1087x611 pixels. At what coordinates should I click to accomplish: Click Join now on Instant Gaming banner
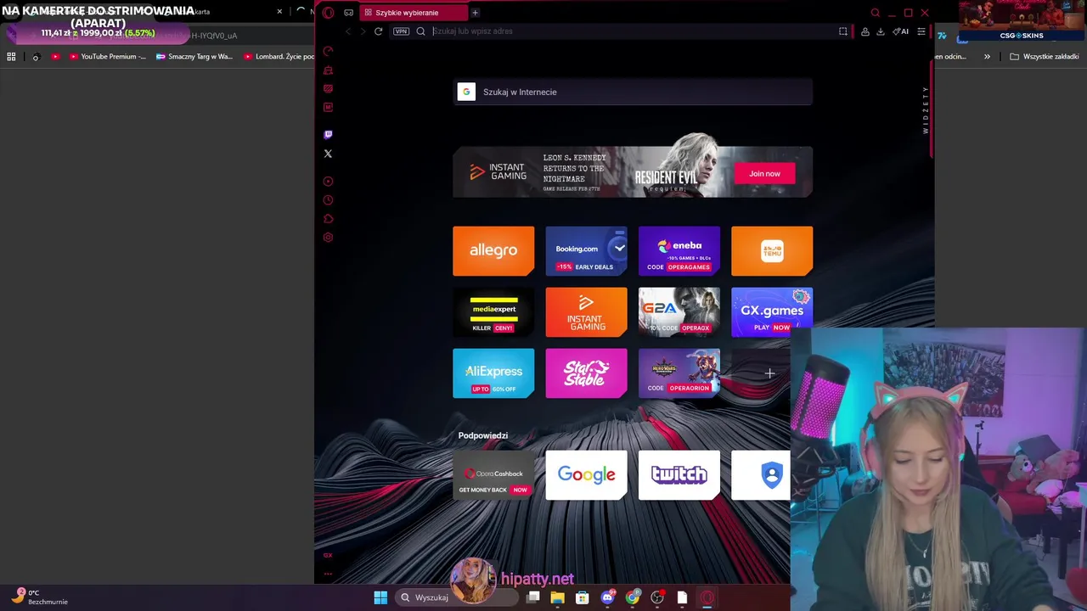pyautogui.click(x=764, y=174)
